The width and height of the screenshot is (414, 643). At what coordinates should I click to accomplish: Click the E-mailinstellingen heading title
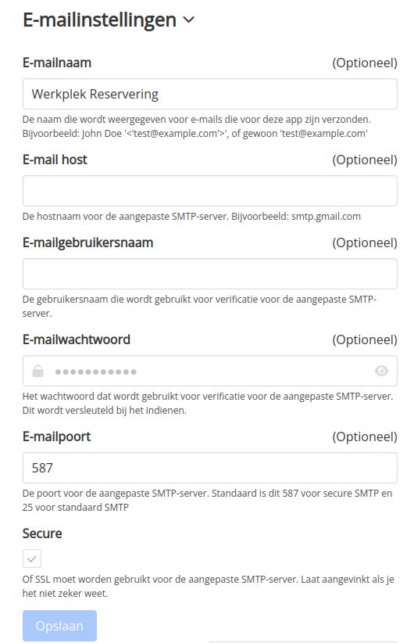tap(99, 20)
